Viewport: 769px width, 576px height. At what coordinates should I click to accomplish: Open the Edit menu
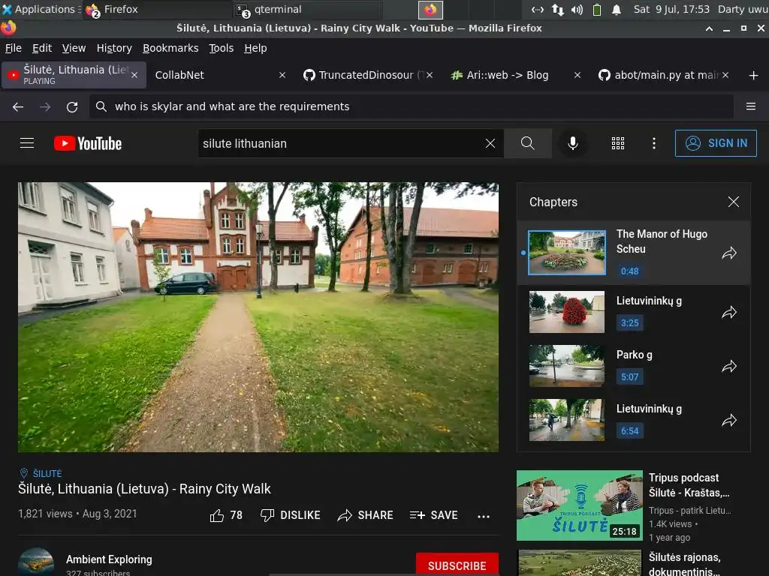click(42, 48)
